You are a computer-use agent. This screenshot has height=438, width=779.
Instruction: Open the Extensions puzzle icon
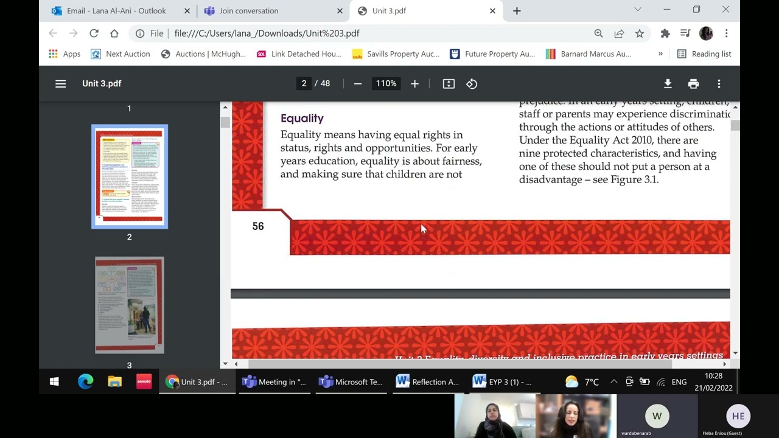point(665,33)
